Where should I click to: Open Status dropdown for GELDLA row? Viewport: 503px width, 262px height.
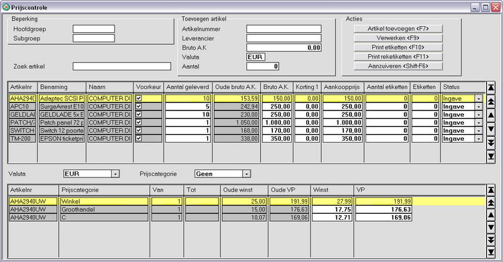tap(479, 115)
